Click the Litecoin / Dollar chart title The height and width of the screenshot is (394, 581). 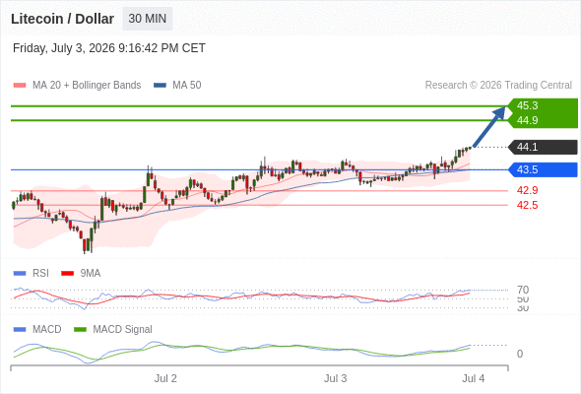62,19
